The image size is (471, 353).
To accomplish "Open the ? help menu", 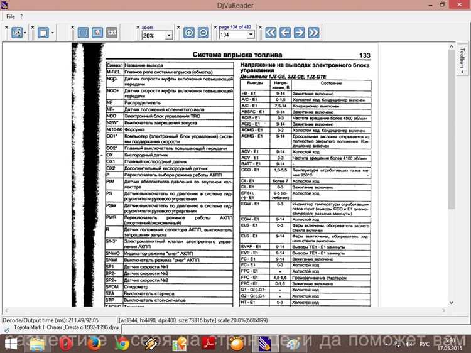I will [22, 16].
